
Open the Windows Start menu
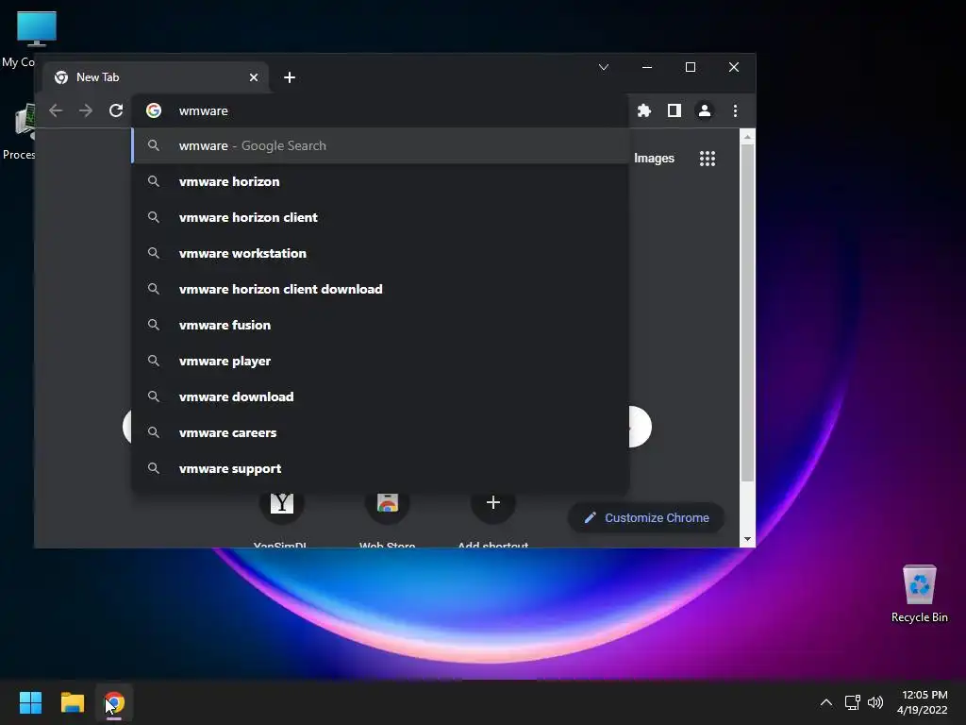pyautogui.click(x=30, y=702)
